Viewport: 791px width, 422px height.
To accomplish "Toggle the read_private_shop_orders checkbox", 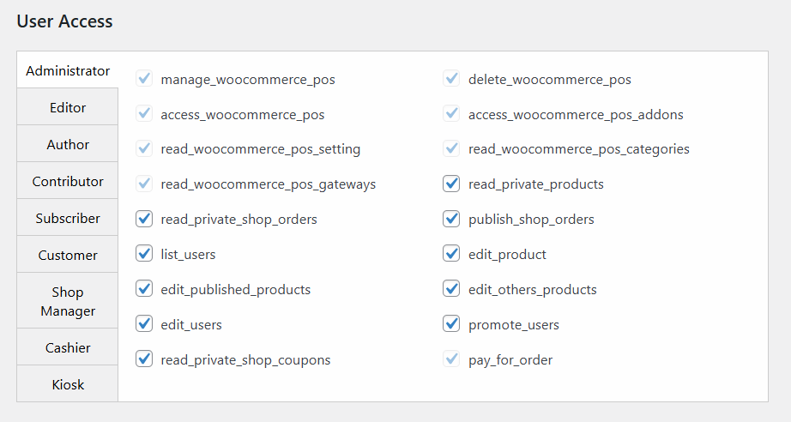I will click(x=144, y=220).
